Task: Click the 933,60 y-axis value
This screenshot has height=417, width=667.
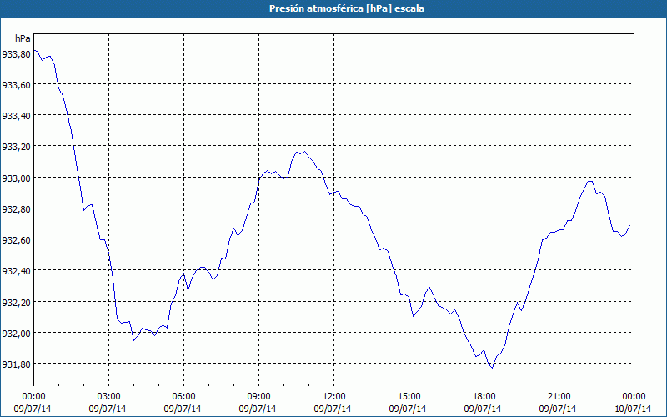Action: (x=16, y=85)
